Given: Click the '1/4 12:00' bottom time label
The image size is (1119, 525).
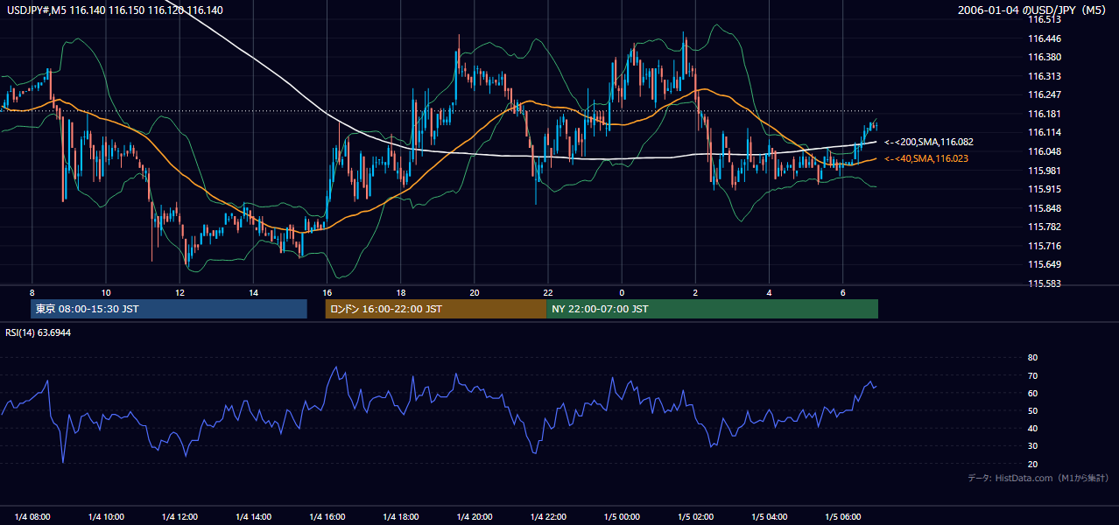Looking at the screenshot, I should [179, 516].
